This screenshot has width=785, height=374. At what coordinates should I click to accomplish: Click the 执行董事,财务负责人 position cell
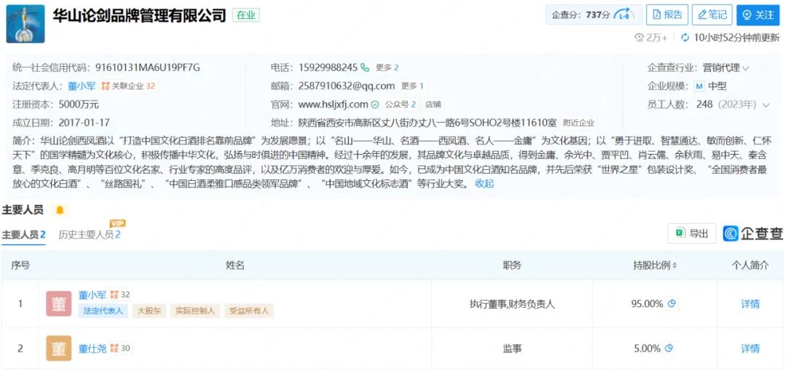(x=512, y=304)
